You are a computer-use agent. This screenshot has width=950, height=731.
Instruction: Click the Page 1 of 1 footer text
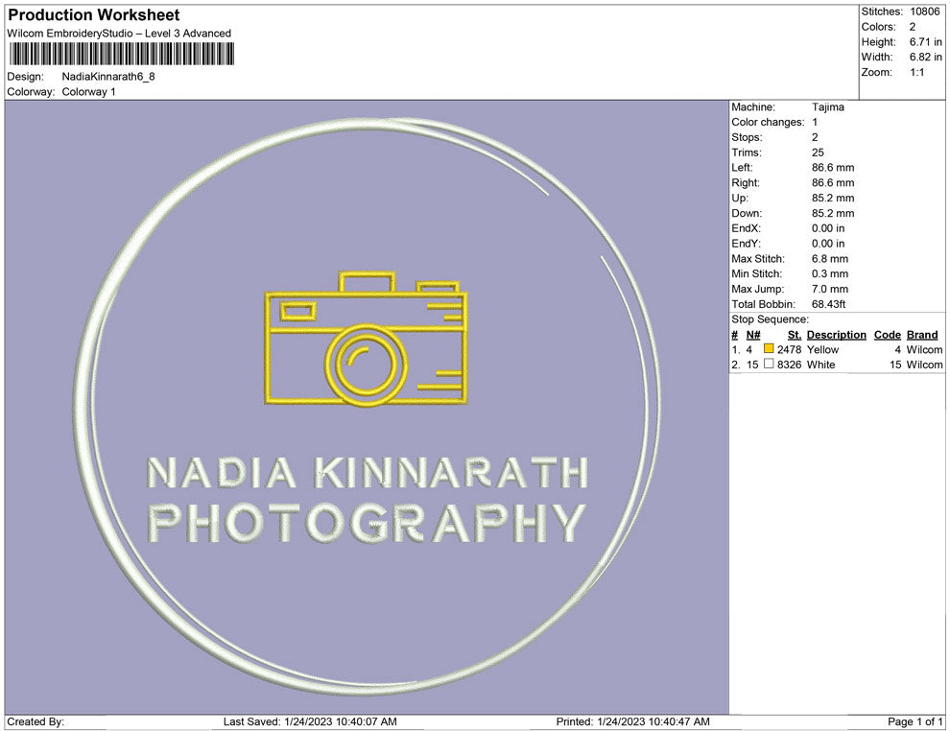915,721
